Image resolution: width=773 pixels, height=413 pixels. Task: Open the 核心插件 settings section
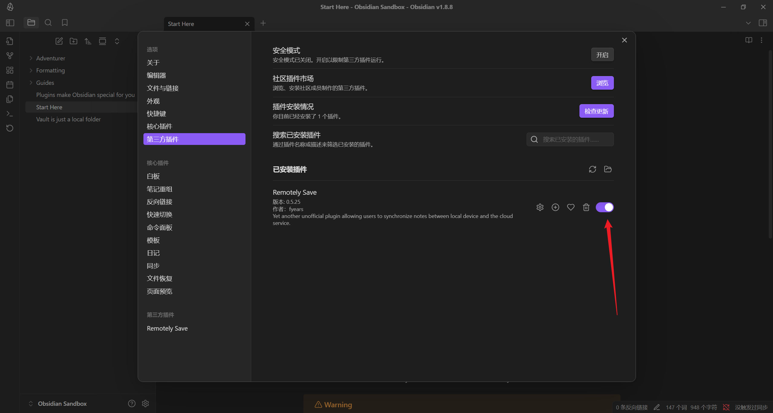194,126
